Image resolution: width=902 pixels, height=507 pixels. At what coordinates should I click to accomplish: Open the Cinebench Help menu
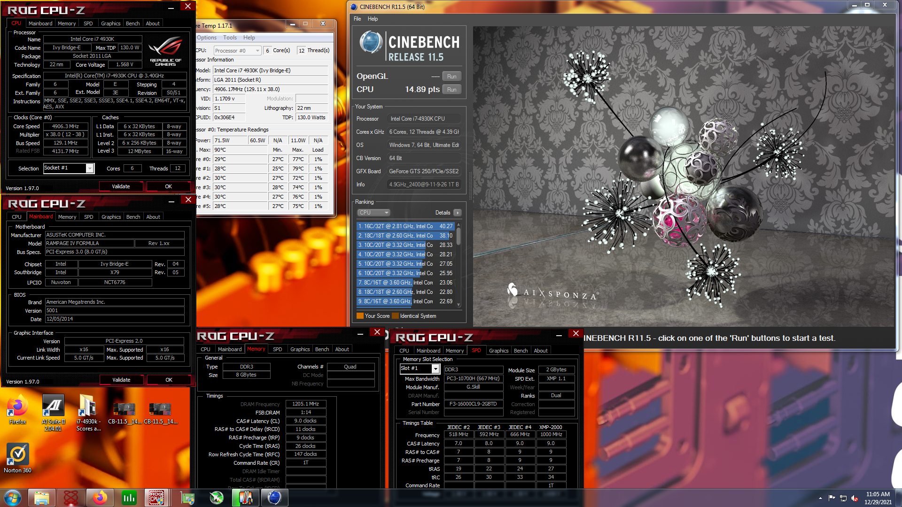point(373,19)
